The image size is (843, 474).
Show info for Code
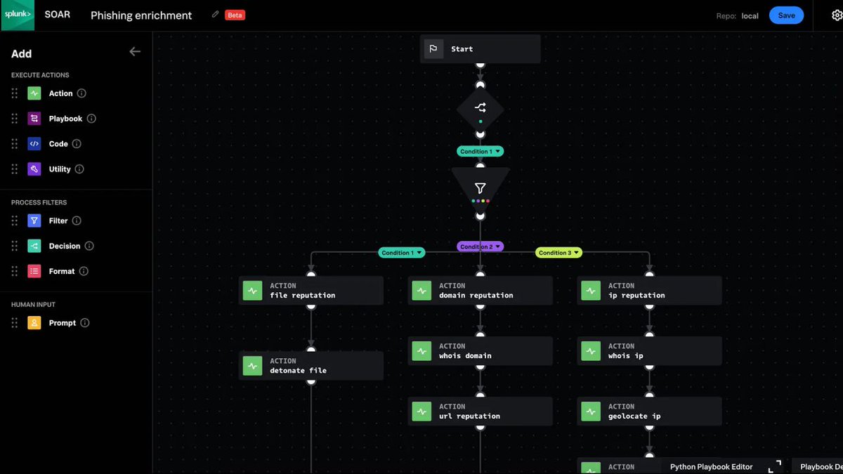77,144
